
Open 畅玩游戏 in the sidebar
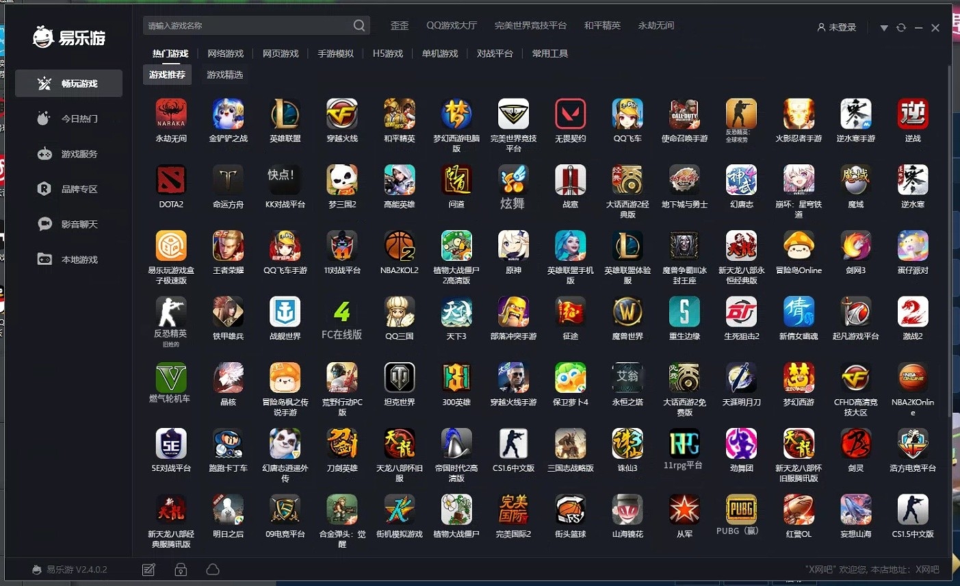(69, 84)
